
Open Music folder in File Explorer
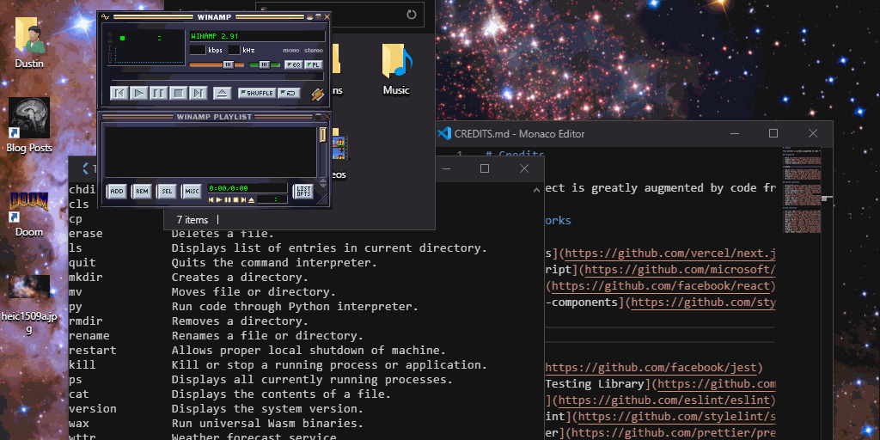tap(396, 69)
